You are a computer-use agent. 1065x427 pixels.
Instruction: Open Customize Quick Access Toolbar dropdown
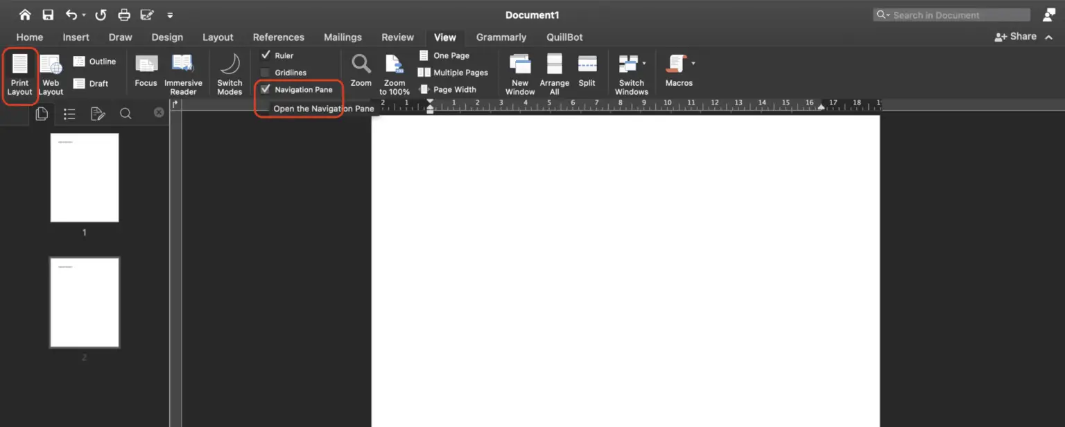pos(170,15)
